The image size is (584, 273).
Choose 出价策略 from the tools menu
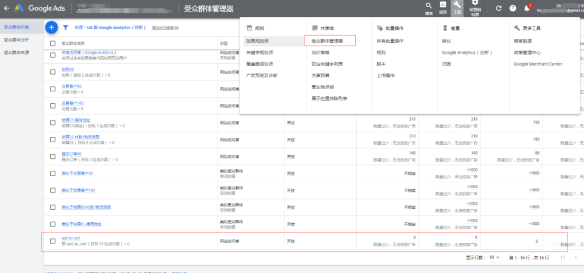(320, 52)
